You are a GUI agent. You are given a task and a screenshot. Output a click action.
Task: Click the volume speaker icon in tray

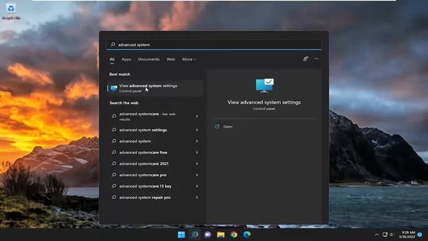click(392, 234)
